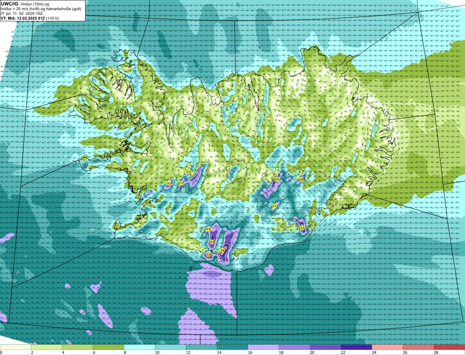The image size is (465, 355).
Task: Click the legend scale number 16
Action: click(x=250, y=352)
